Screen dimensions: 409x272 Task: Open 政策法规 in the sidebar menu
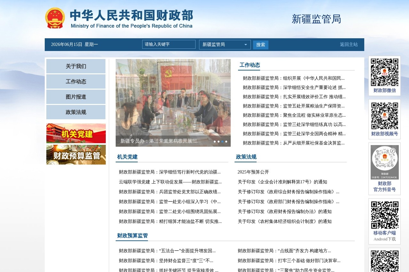click(x=76, y=112)
